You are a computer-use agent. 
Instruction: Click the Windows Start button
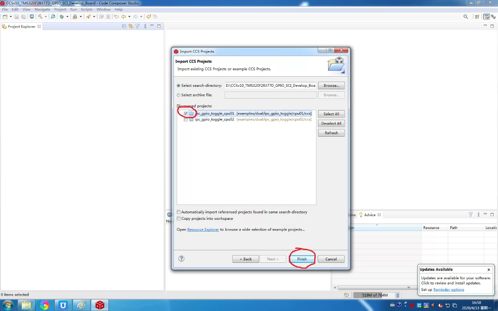pyautogui.click(x=8, y=305)
